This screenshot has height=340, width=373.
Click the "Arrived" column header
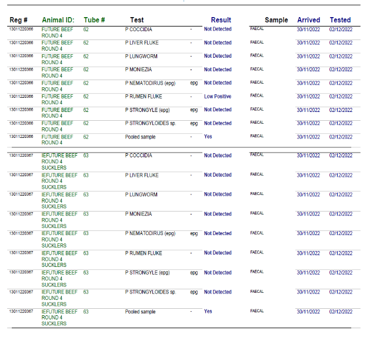[x=308, y=20]
